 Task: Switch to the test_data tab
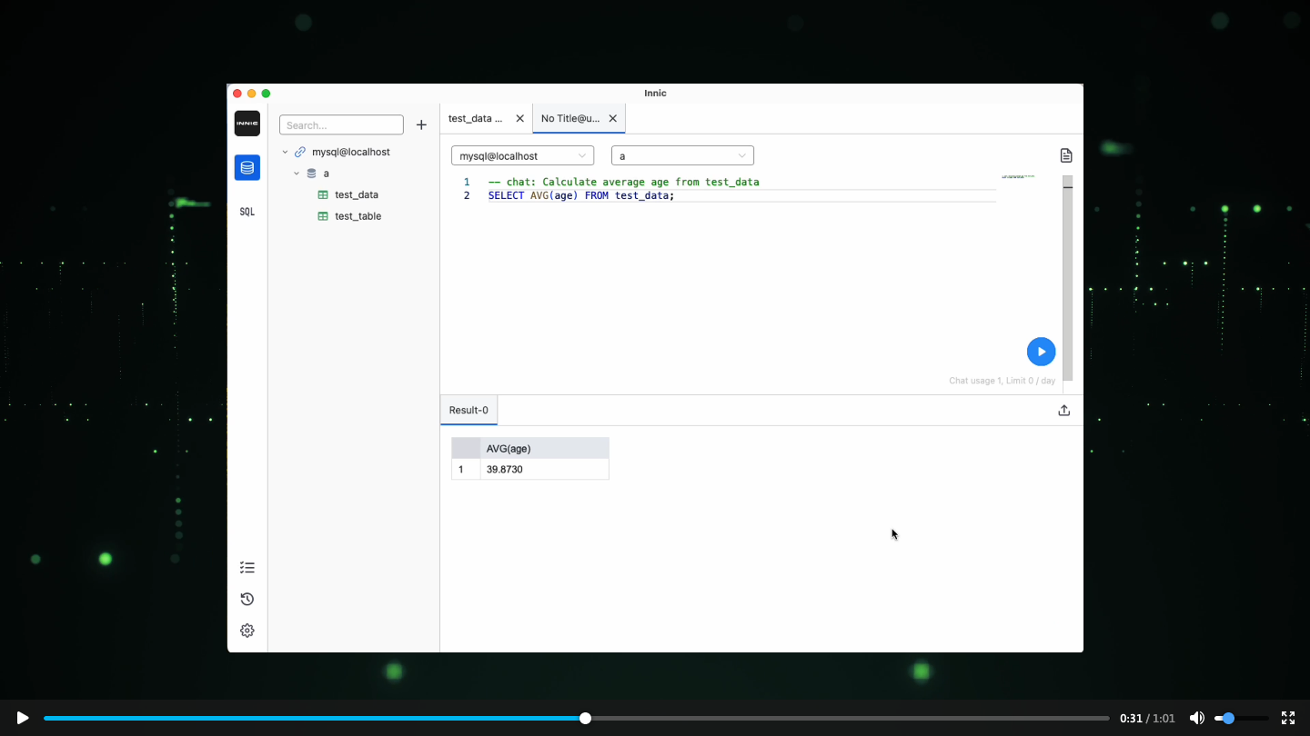click(x=476, y=119)
